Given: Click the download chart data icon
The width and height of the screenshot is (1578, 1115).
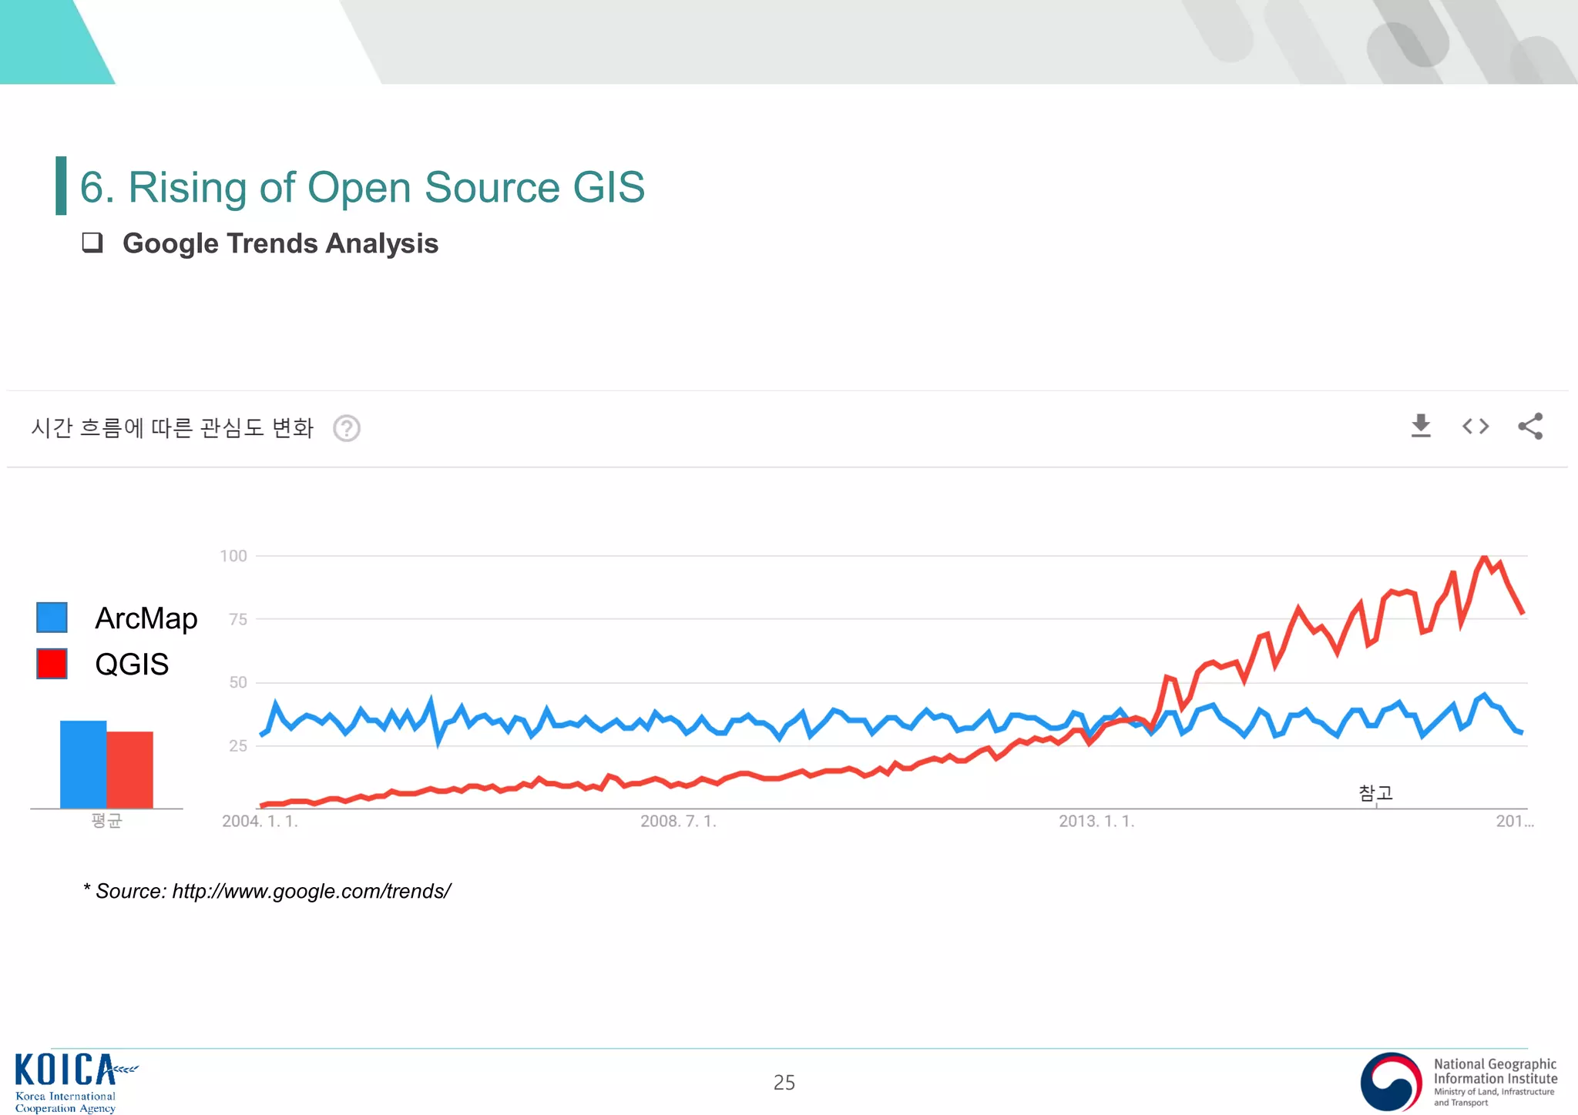Looking at the screenshot, I should [1421, 426].
